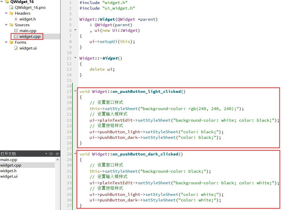Collapse the Sources folder arrow
The height and width of the screenshot is (210, 282).
coord(6,25)
